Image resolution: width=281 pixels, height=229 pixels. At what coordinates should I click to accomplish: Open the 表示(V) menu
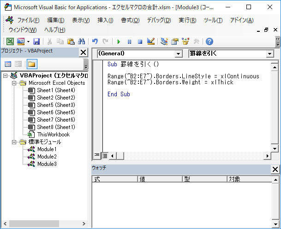point(81,20)
